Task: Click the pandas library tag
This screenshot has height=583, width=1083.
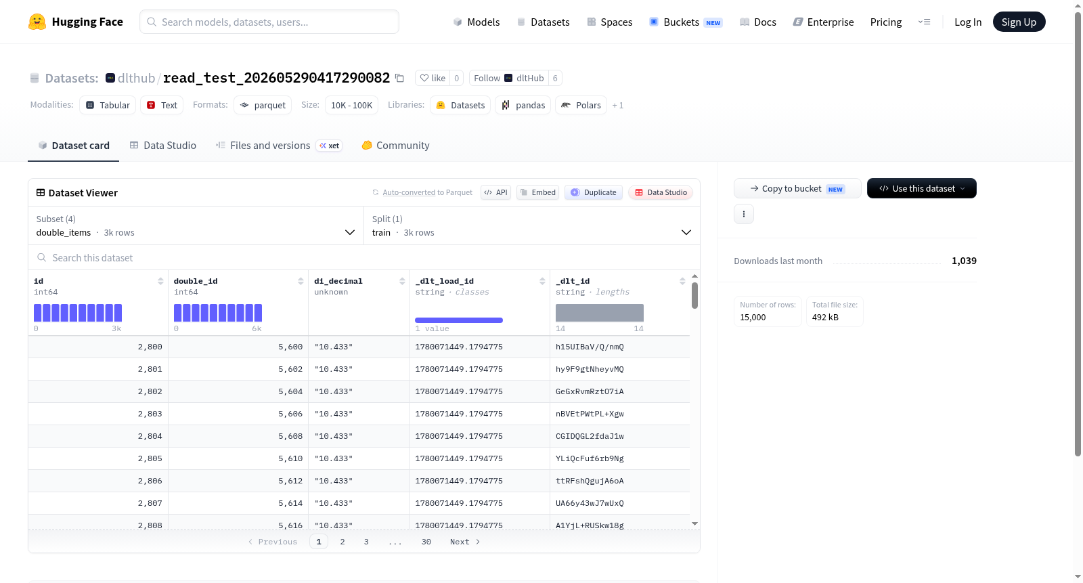Action: coord(523,105)
